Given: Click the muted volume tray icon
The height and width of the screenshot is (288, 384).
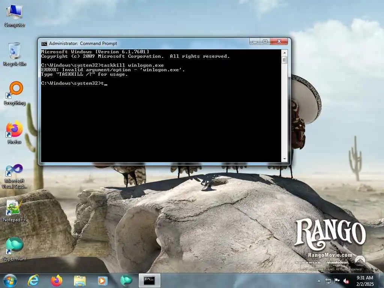Looking at the screenshot, I should click(346, 281).
